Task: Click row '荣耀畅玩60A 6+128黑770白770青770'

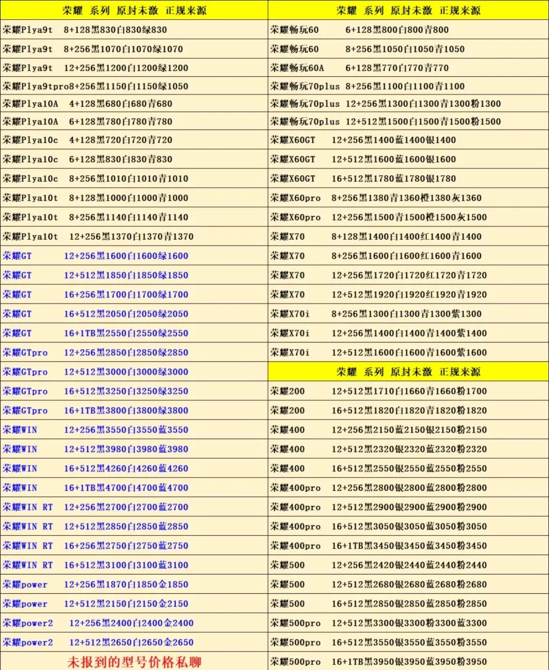Action: click(x=408, y=68)
